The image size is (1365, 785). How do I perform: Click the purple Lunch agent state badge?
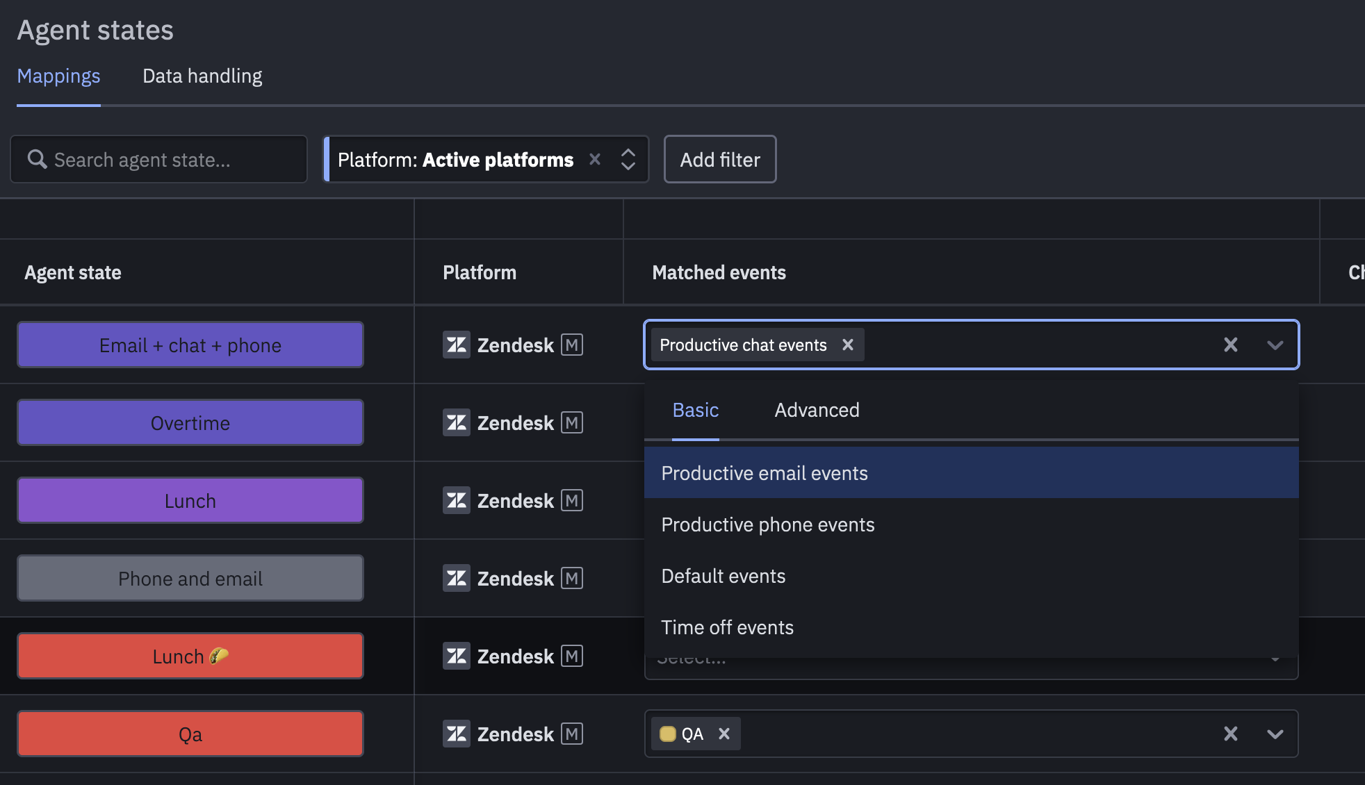point(190,500)
